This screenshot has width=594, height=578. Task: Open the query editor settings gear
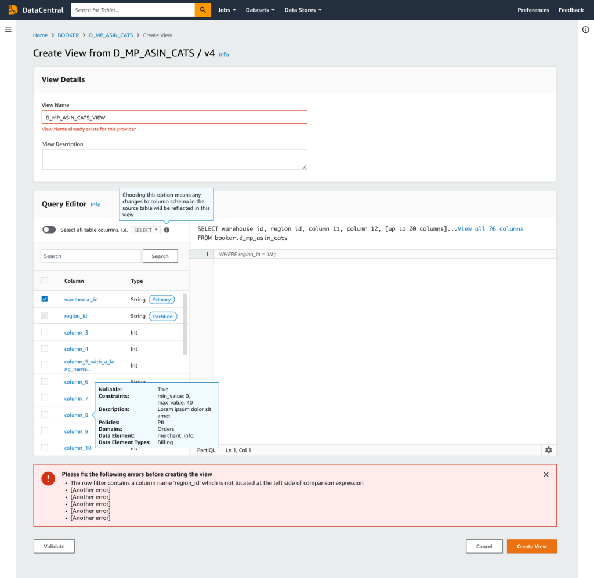[x=548, y=450]
